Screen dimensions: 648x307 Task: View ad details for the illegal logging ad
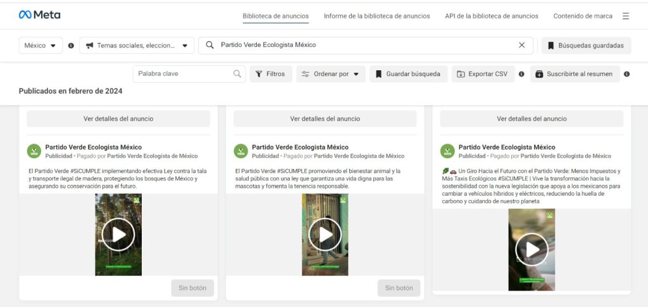click(118, 118)
